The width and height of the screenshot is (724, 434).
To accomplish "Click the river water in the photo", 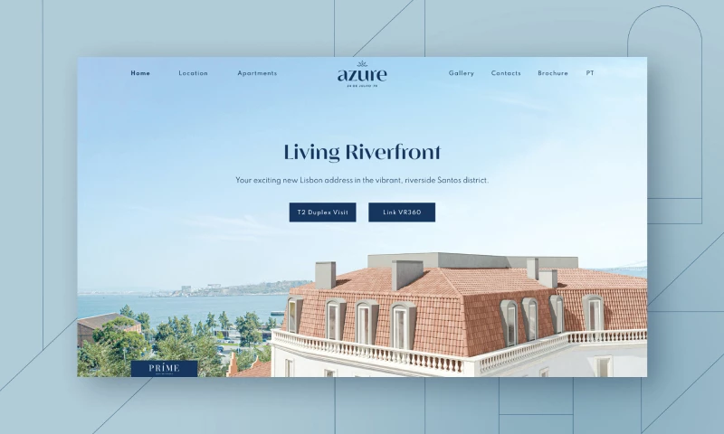I will click(x=181, y=305).
